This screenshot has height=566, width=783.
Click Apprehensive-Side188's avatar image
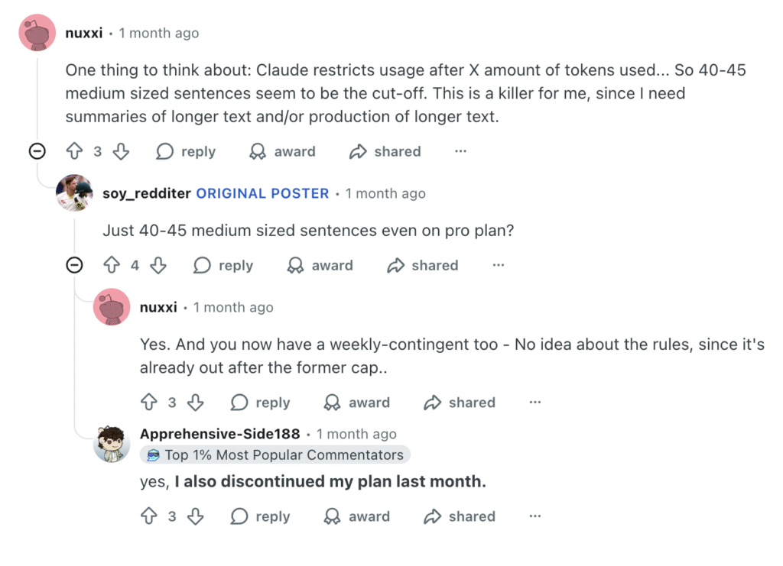pyautogui.click(x=112, y=444)
